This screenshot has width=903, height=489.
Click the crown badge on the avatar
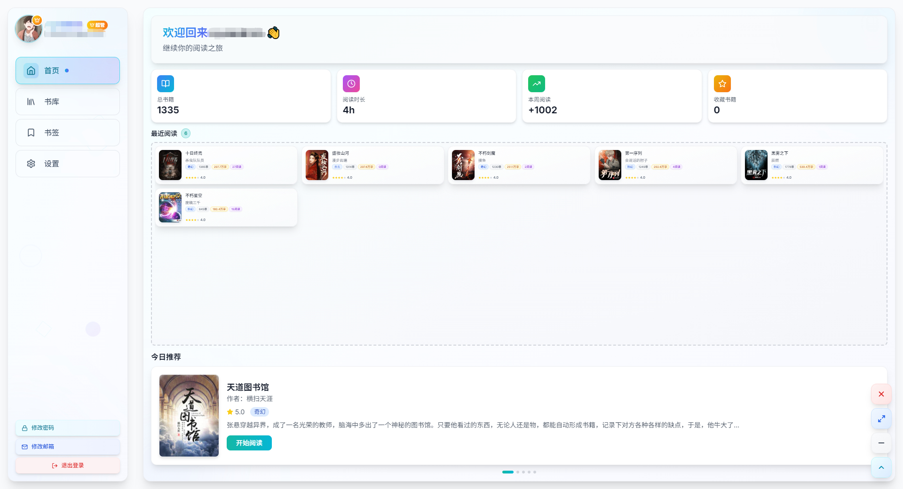37,20
